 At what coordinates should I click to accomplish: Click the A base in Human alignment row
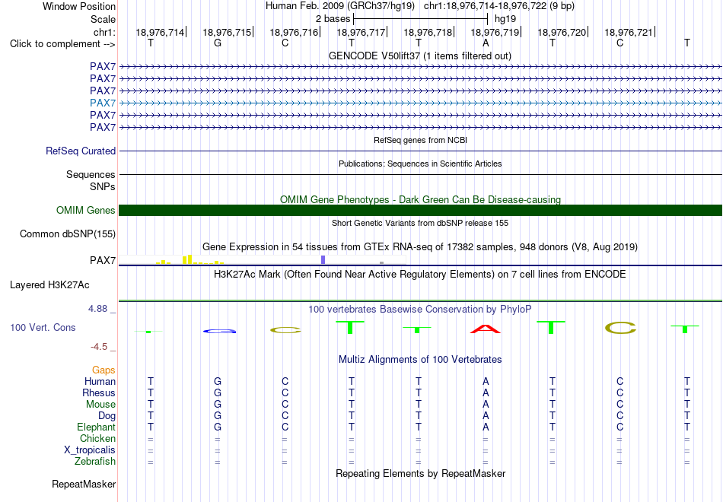tap(486, 381)
